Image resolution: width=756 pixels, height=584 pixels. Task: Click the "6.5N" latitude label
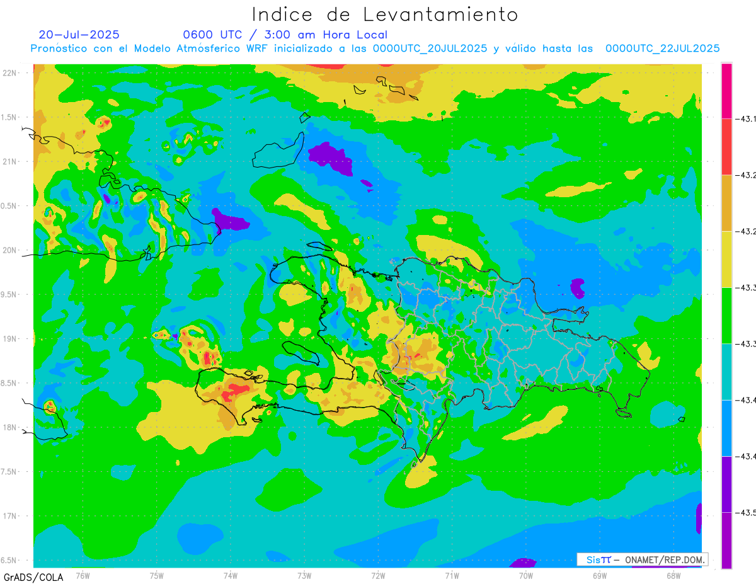point(9,560)
